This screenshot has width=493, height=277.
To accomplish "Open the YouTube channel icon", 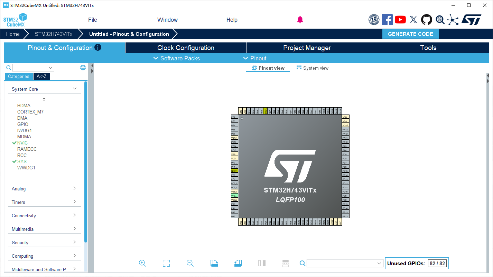I will click(400, 20).
